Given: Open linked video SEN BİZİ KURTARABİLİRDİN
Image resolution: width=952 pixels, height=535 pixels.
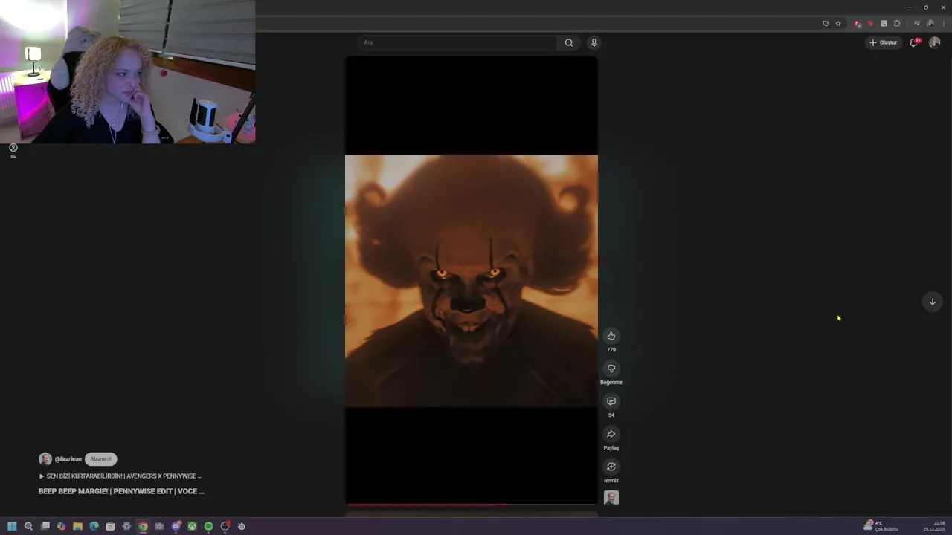Looking at the screenshot, I should pos(120,476).
